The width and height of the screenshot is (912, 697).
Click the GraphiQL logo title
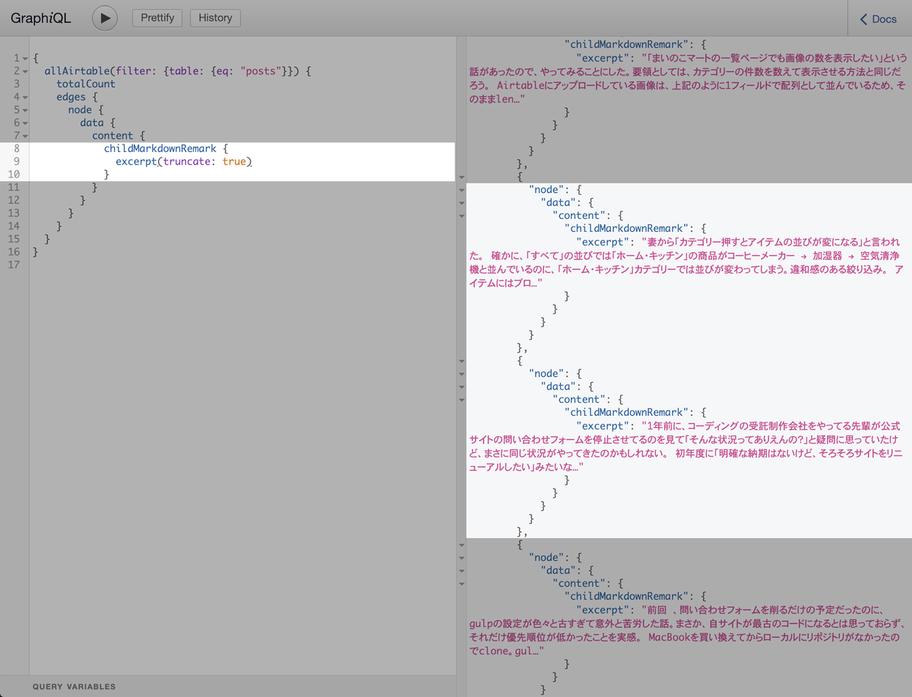(41, 18)
